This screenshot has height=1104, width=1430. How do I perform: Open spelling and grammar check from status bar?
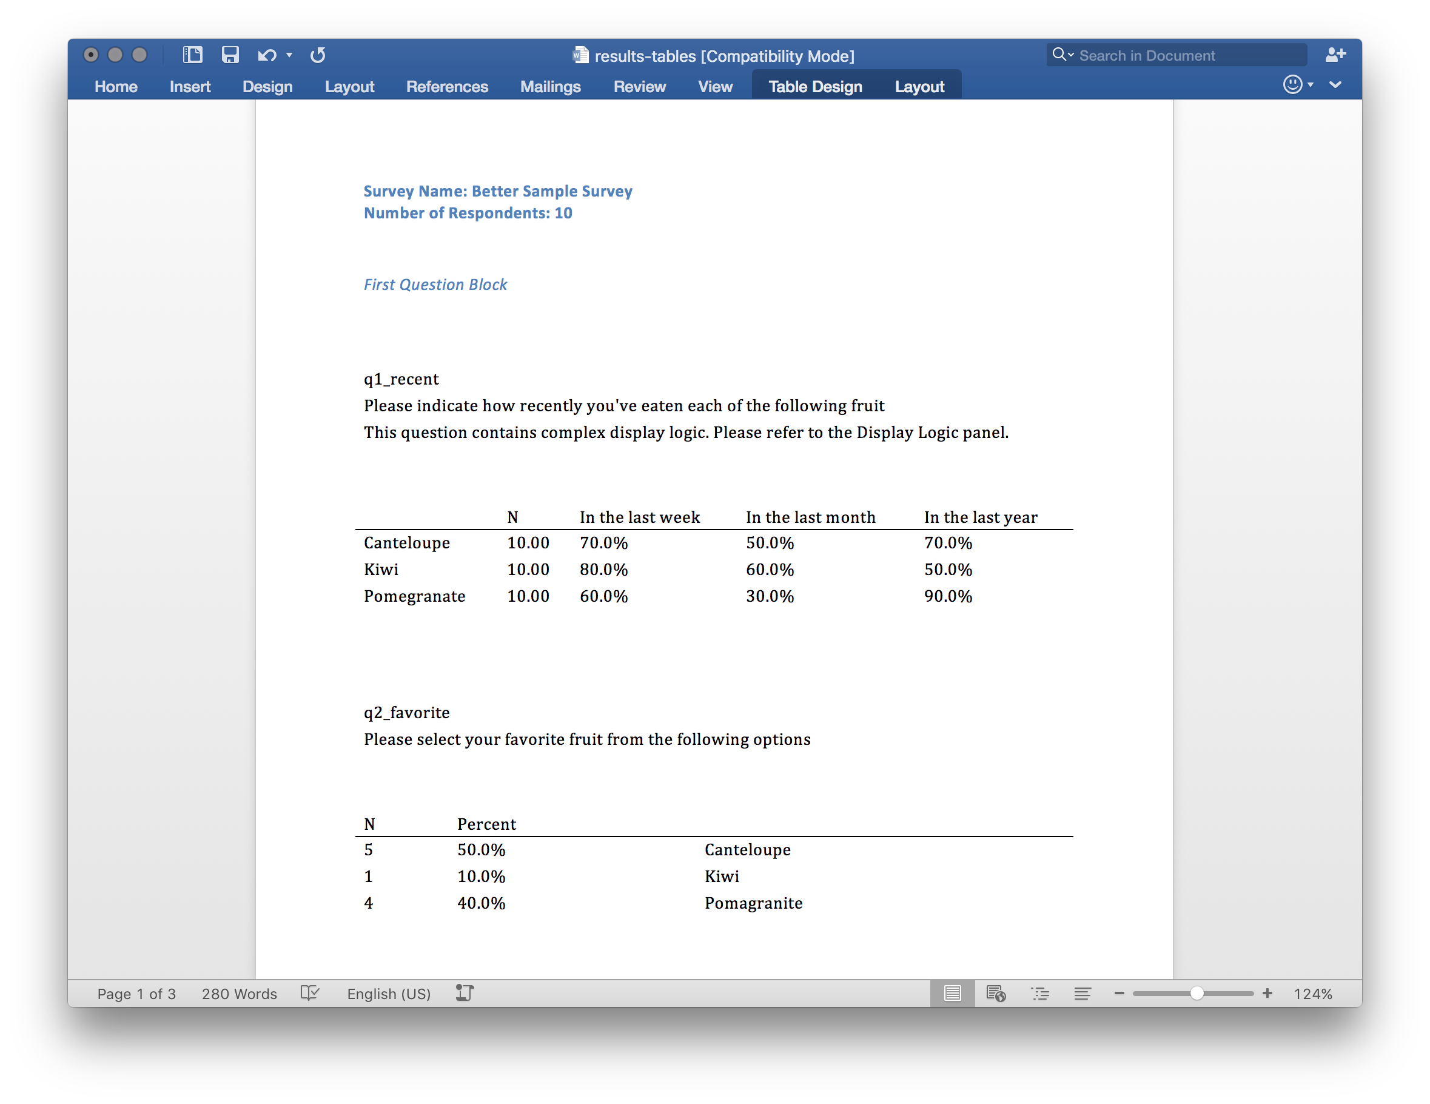point(310,994)
